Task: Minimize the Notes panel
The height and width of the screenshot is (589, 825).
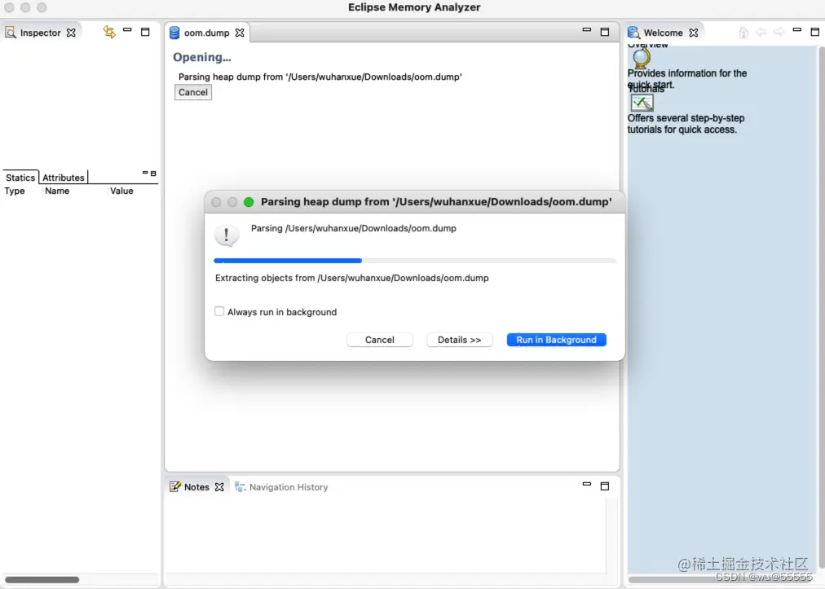Action: (587, 484)
